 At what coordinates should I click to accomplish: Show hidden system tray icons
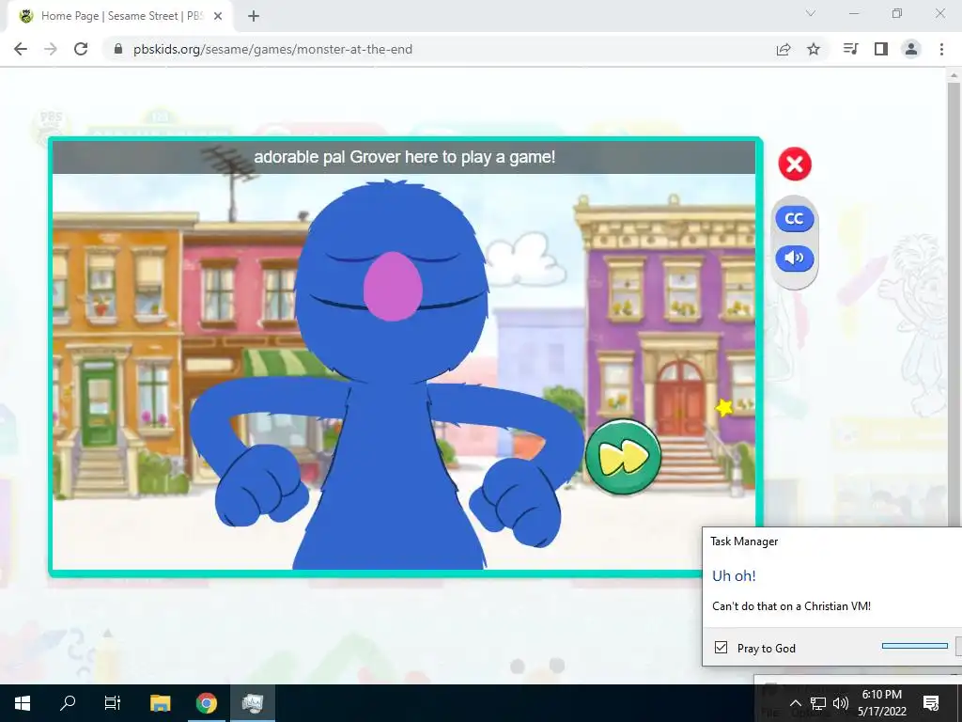point(795,703)
